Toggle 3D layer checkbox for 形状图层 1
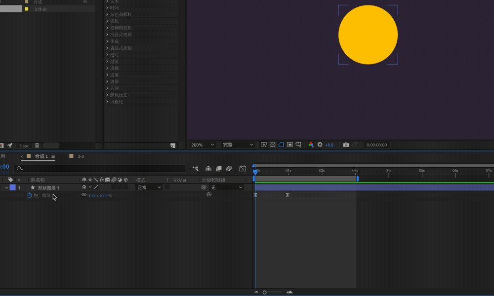Image resolution: width=494 pixels, height=296 pixels. (125, 187)
